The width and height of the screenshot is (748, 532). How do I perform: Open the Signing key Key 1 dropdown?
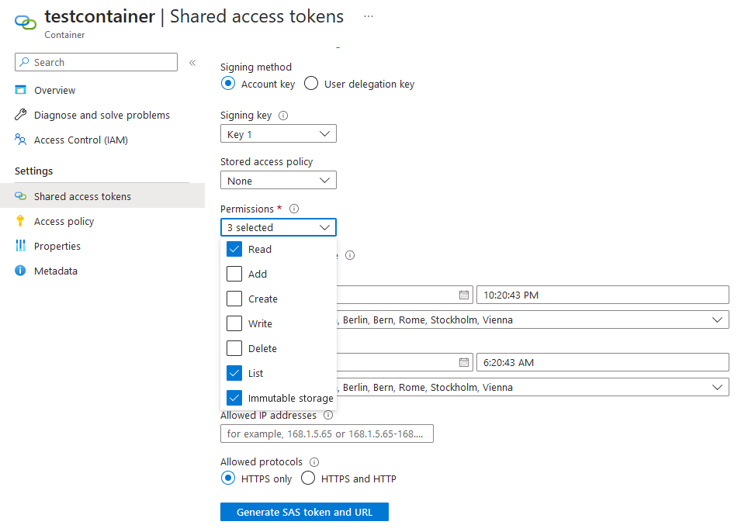pyautogui.click(x=278, y=133)
